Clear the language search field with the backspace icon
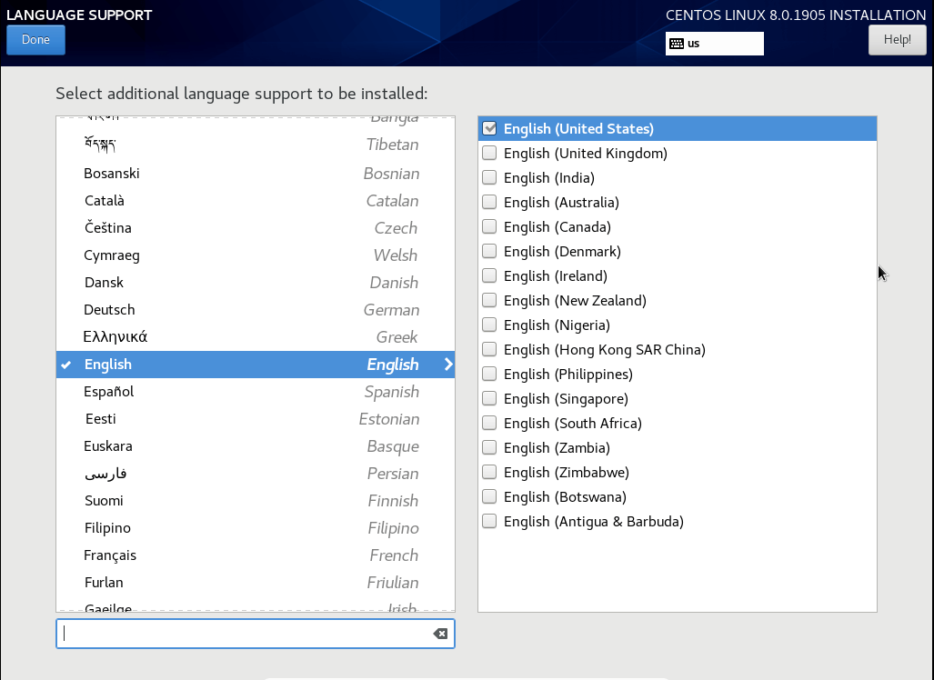The width and height of the screenshot is (934, 680). (440, 634)
